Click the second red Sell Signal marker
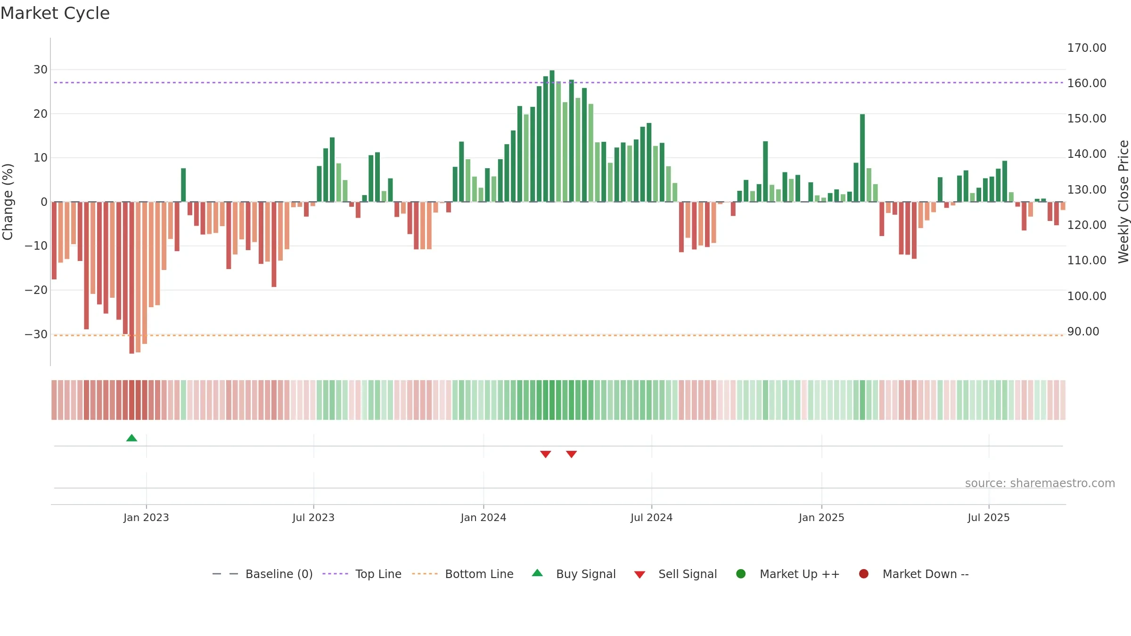 point(572,454)
